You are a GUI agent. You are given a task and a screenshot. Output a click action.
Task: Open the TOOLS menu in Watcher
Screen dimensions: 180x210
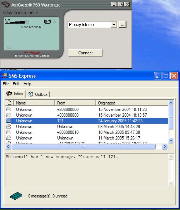pyautogui.click(x=20, y=13)
